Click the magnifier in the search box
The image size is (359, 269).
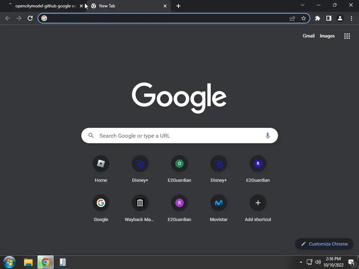tap(91, 136)
